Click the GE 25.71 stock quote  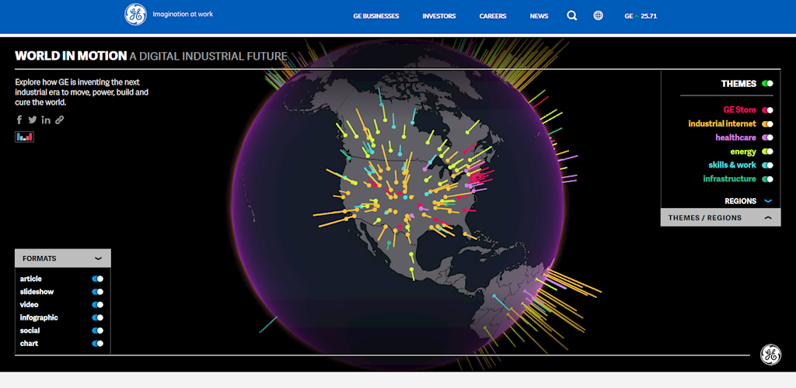[641, 16]
